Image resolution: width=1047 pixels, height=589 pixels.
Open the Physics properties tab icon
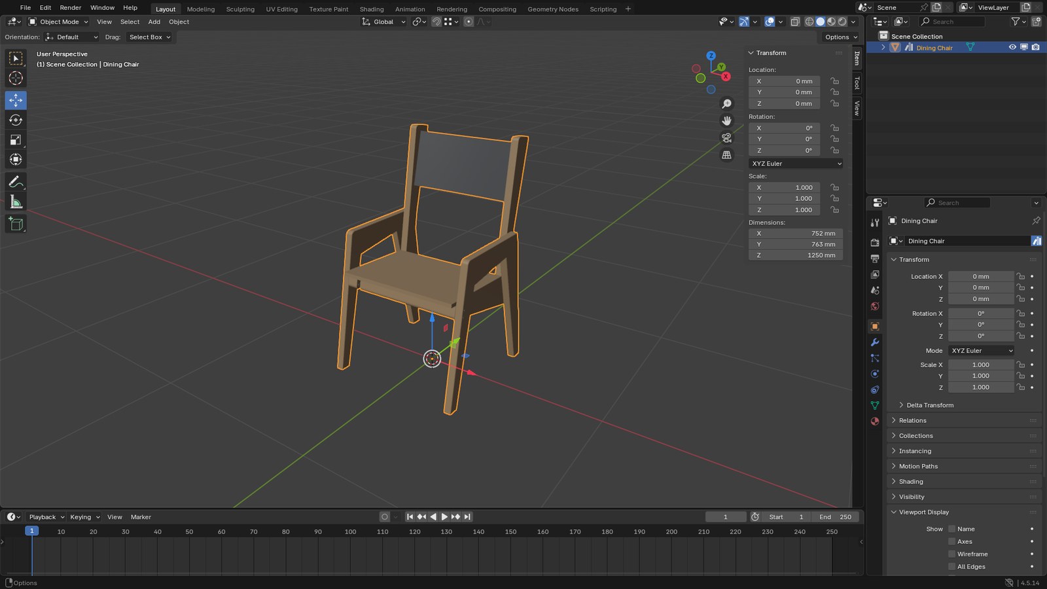click(875, 374)
